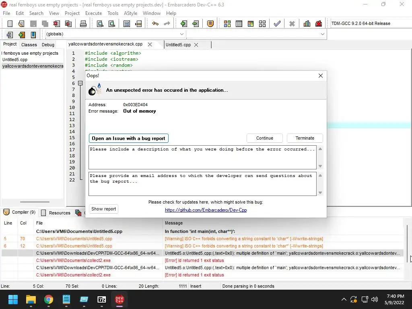
Task: Click the Save toolbar icon
Action: pyautogui.click(x=33, y=24)
